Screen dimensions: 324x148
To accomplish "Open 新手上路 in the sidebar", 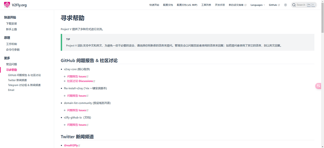I will 11,29.
